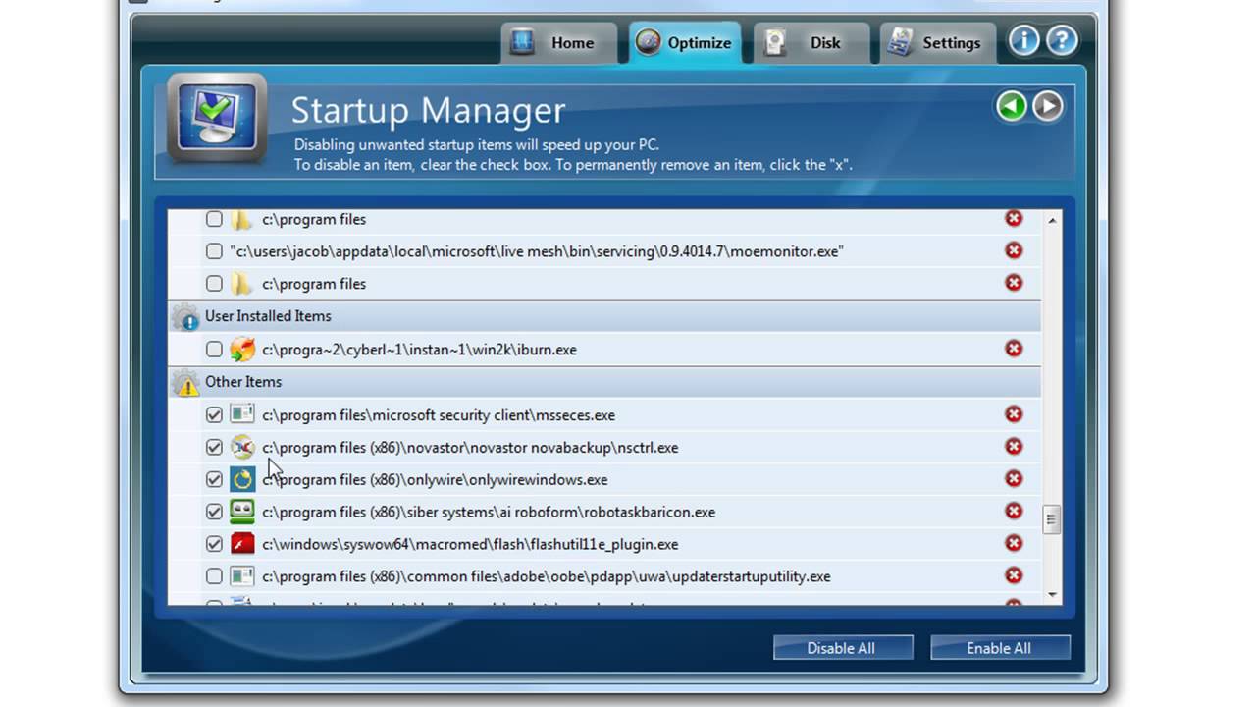Viewport: 1256px width, 707px height.
Task: Remove moemonitor.exe entry with red x
Action: tap(1014, 250)
